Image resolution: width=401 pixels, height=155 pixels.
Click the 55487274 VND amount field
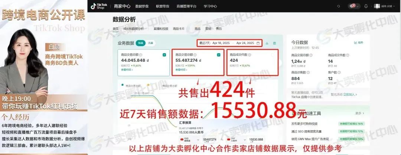210,140
